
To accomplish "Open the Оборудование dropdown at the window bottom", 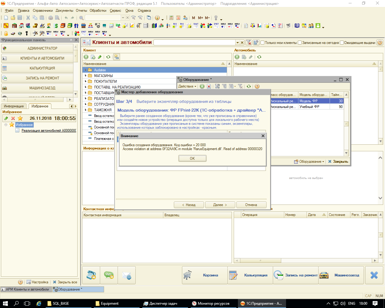I will coord(309,162).
